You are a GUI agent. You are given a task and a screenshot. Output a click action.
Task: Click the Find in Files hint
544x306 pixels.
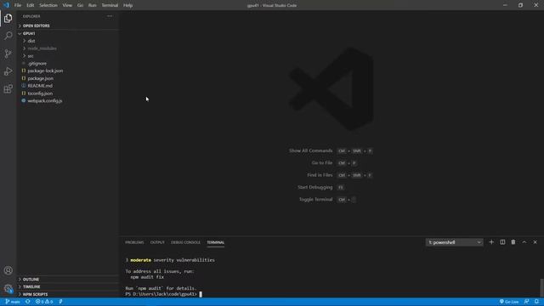(x=339, y=175)
